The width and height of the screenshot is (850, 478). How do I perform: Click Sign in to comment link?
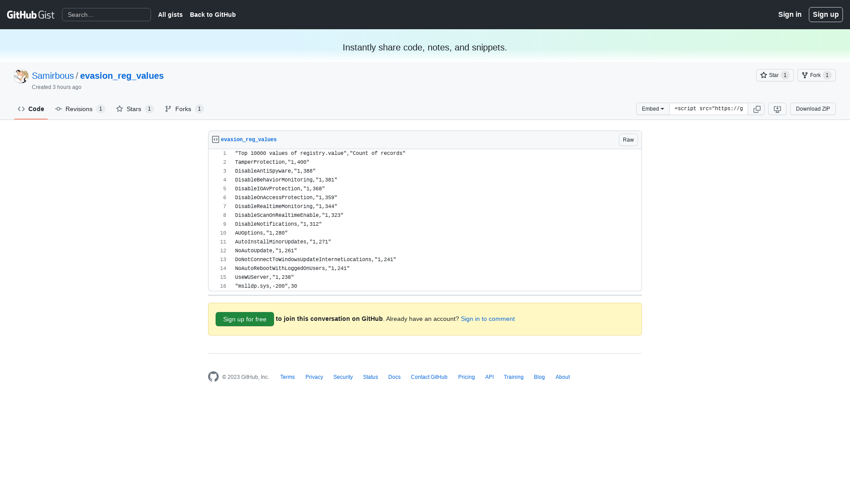click(488, 319)
